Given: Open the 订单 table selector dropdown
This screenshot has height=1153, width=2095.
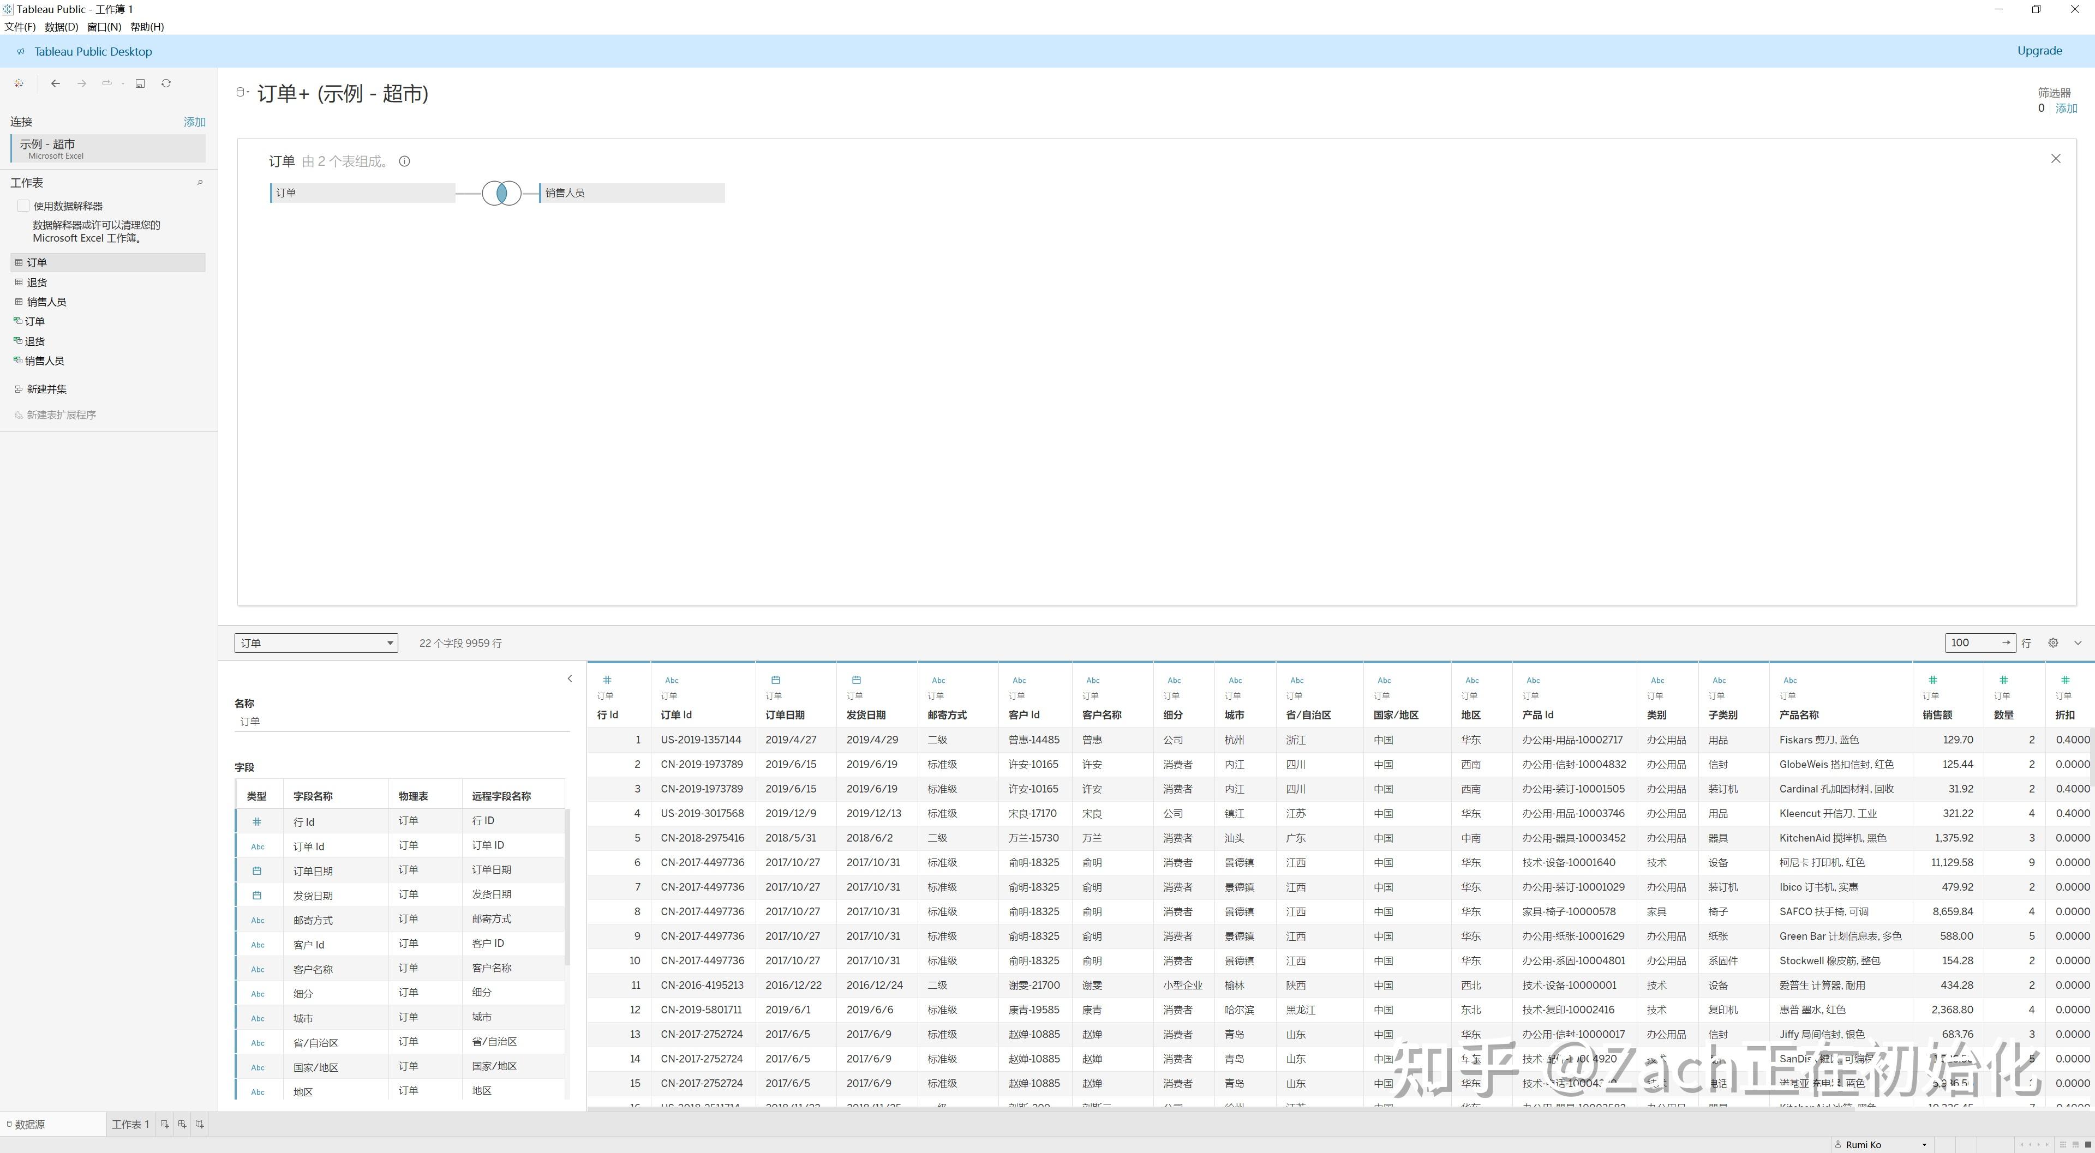Looking at the screenshot, I should (x=315, y=642).
